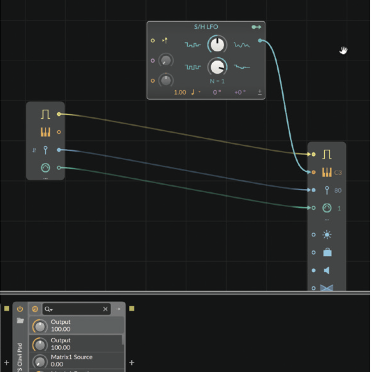The height and width of the screenshot is (372, 371).
Task: Select the velocity pin icon showing 80
Action: click(326, 190)
